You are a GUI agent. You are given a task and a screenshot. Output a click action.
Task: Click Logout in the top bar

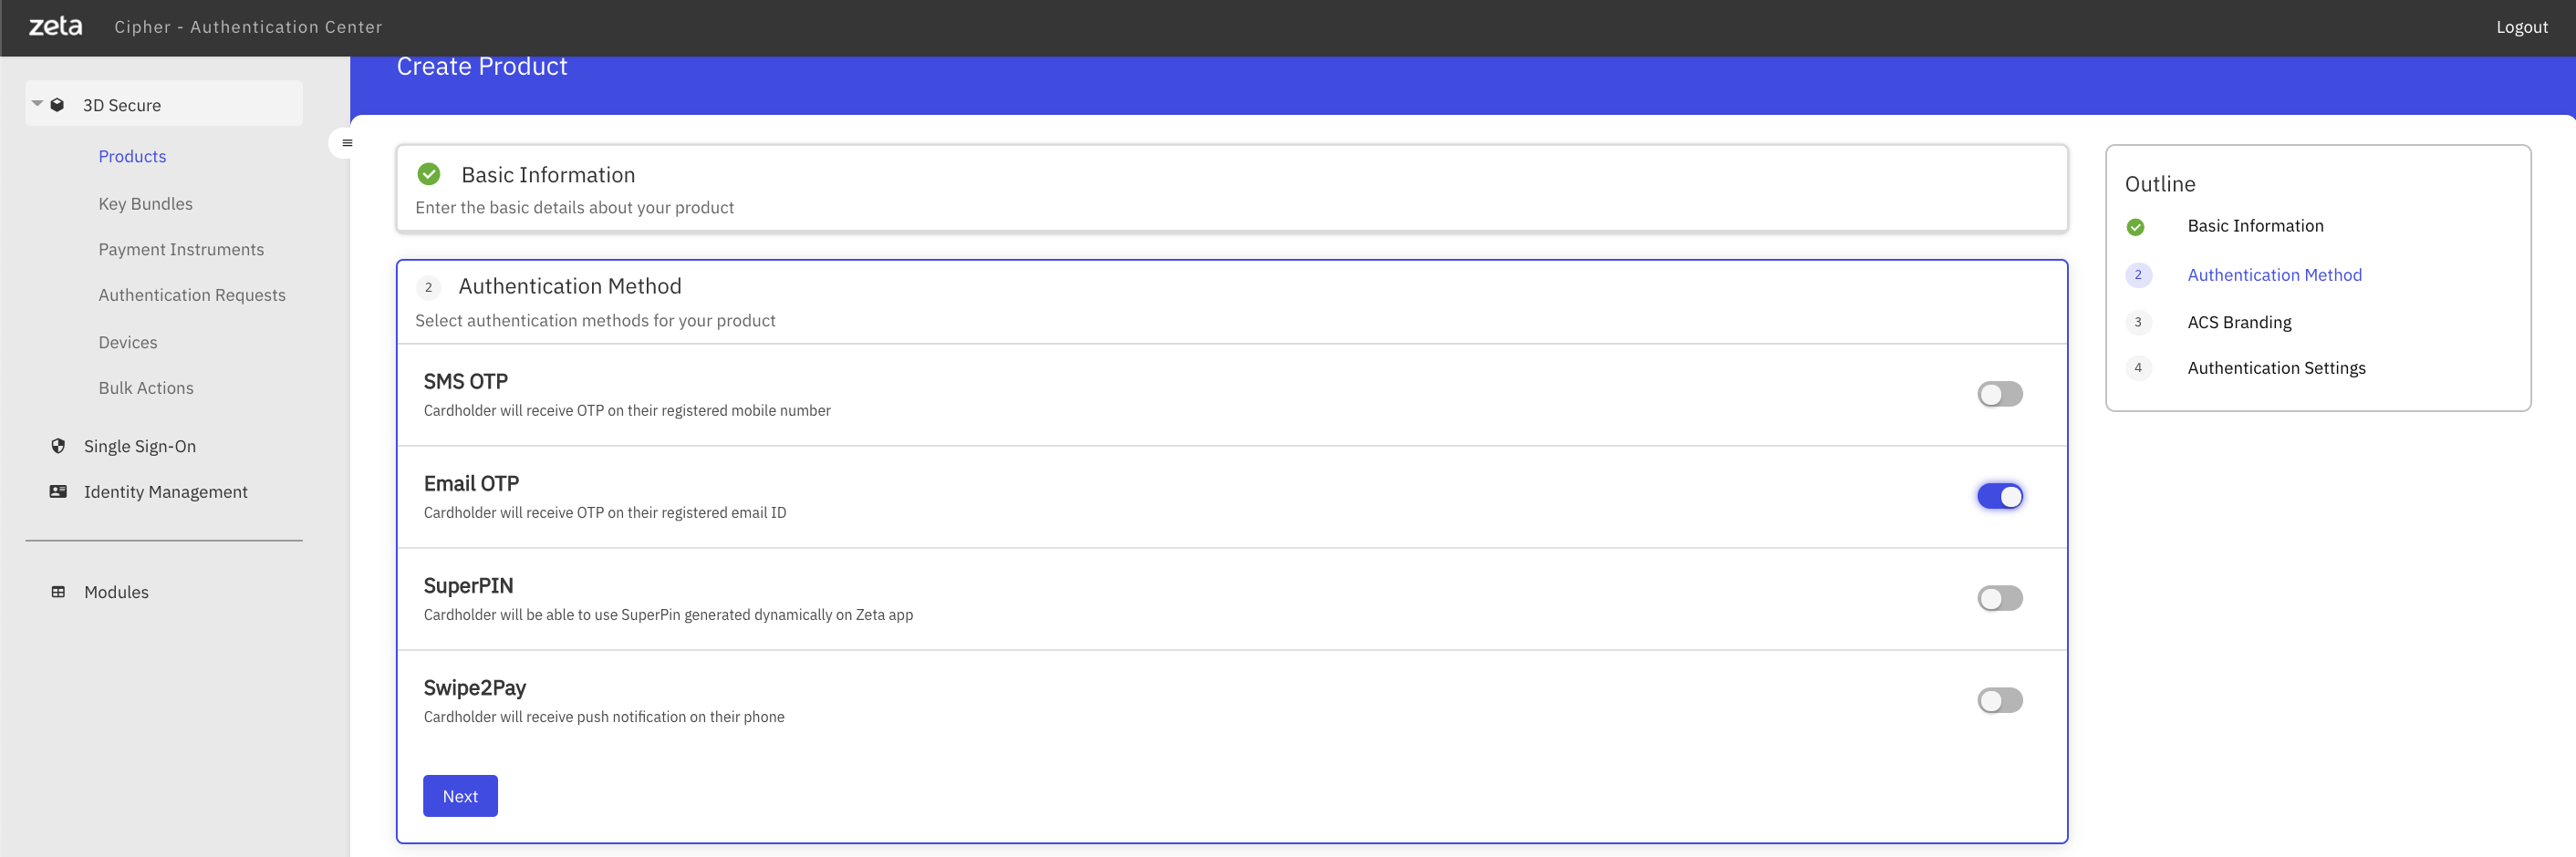tap(2522, 27)
